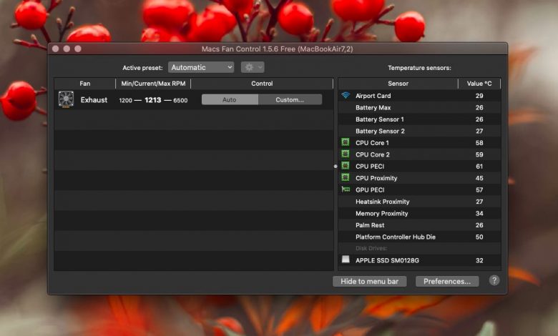This screenshot has height=336, width=558.
Task: Click the Value °C column header
Action: (479, 84)
